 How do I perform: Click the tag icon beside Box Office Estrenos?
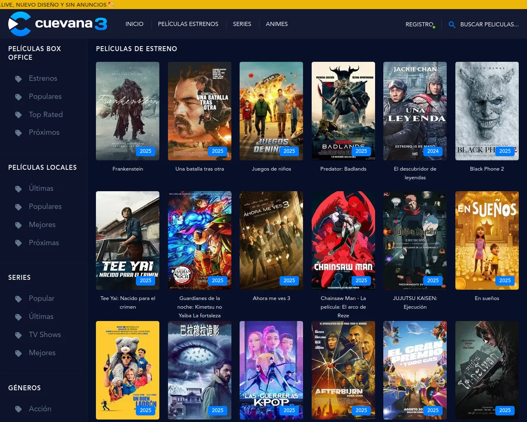19,79
